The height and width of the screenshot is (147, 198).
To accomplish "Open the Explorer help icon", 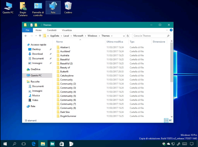I will [171, 30].
